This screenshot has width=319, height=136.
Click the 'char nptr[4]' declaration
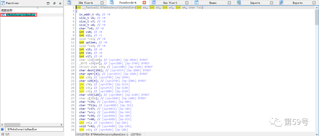[113, 74]
